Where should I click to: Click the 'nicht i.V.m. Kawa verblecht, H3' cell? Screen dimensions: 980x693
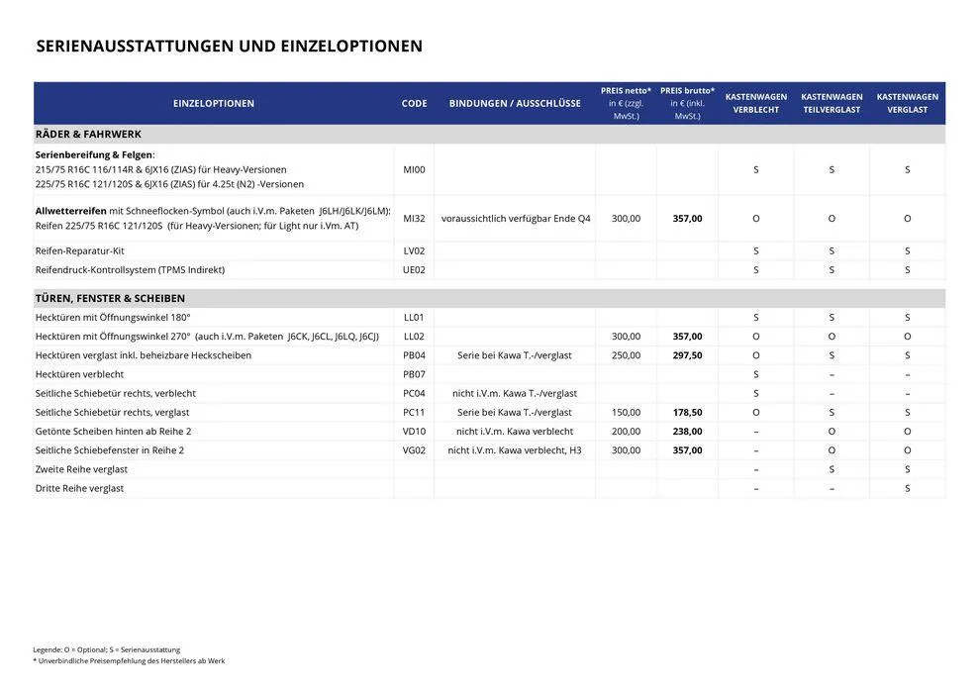click(515, 450)
